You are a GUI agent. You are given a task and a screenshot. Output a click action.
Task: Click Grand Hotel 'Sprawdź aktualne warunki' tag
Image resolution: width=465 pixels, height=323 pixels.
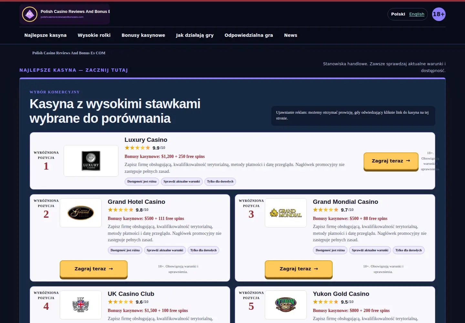click(165, 250)
